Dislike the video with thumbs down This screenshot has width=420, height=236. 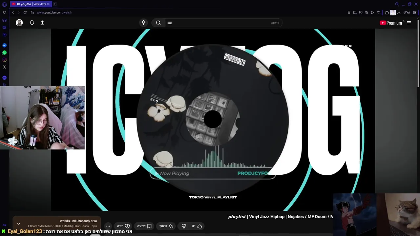pyautogui.click(x=184, y=226)
